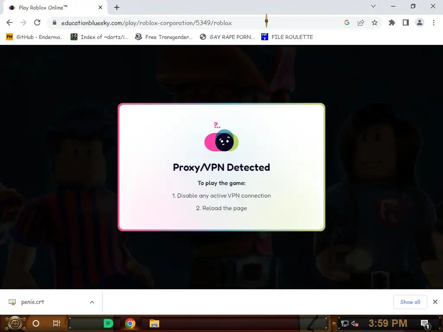Click the address bar URL
443x332 pixels.
coord(146,23)
